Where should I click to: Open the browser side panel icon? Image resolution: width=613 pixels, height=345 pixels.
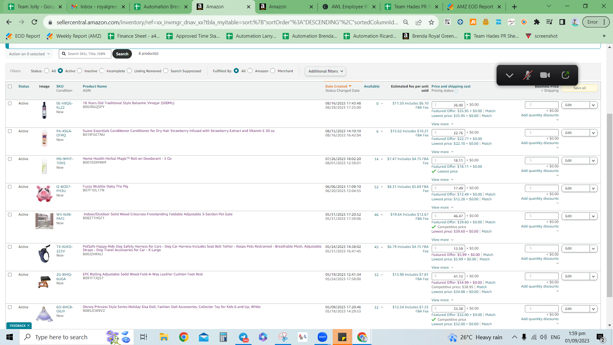click(562, 22)
